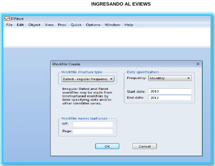Viewport: 215px width, 166px height.
Task: Open the Window menu
Action: click(112, 25)
